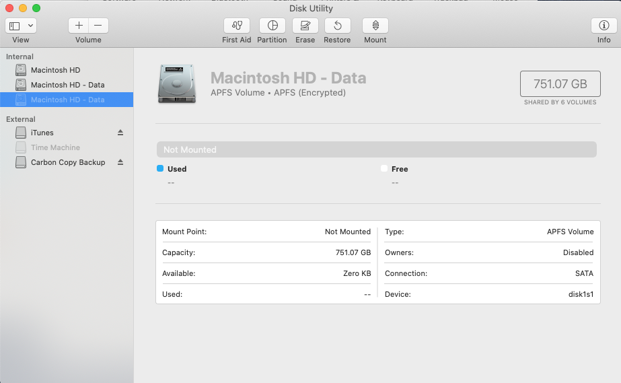Image resolution: width=621 pixels, height=383 pixels.
Task: Select the unhighlighted Macintosh HD - Data volume
Action: 67,85
